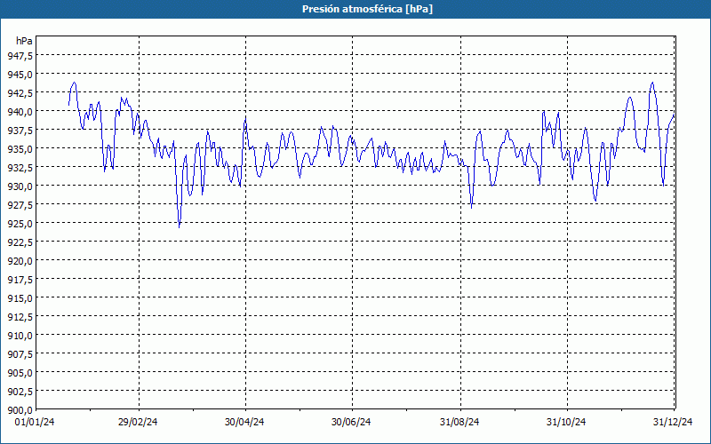Click the 900,0 axis label
Viewport: 711px width, 444px height.
pyautogui.click(x=20, y=410)
